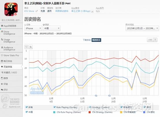Switch to 下载排名 tab

tap(87, 40)
